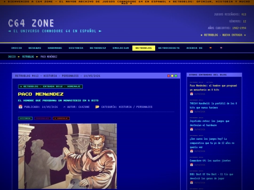
Task: Click the author icon beside Autor: C64Zone
Action: pyautogui.click(x=64, y=107)
